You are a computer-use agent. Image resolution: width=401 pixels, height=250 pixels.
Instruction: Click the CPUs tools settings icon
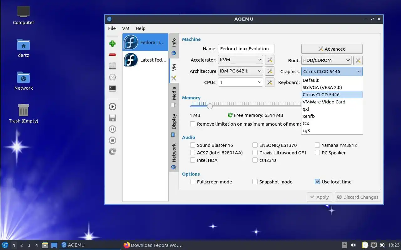tap(270, 82)
